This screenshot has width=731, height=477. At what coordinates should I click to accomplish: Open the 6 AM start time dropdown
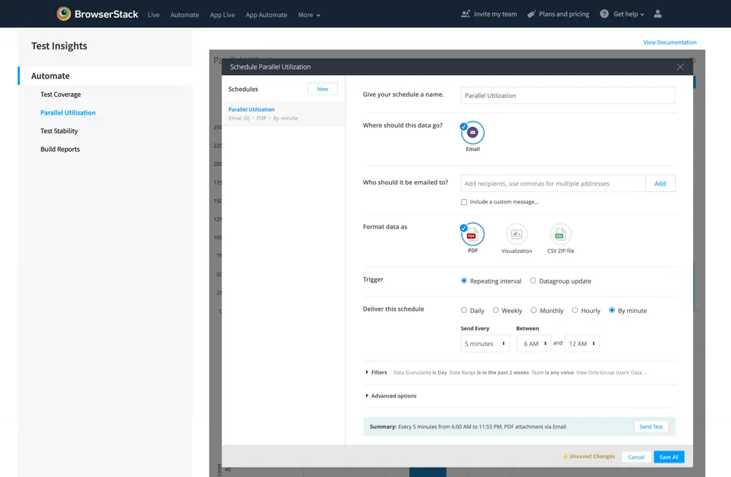point(533,344)
